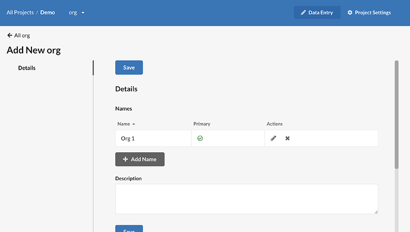Click the pencil icon in Data Entry
The height and width of the screenshot is (232, 410).
coord(303,12)
